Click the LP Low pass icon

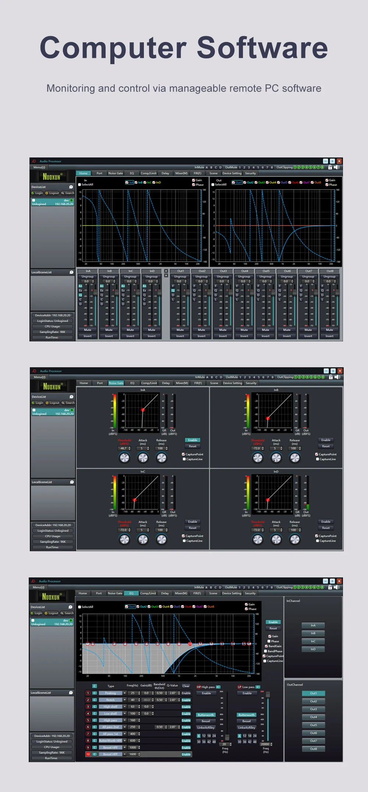(239, 687)
